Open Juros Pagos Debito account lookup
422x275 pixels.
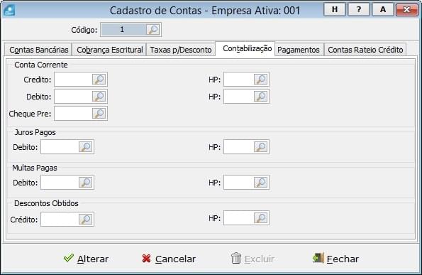tap(85, 146)
